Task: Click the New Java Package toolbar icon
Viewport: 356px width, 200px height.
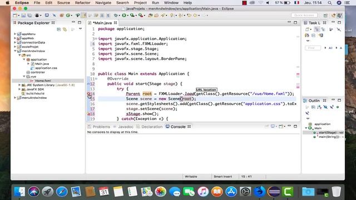Action: pyautogui.click(x=62, y=16)
